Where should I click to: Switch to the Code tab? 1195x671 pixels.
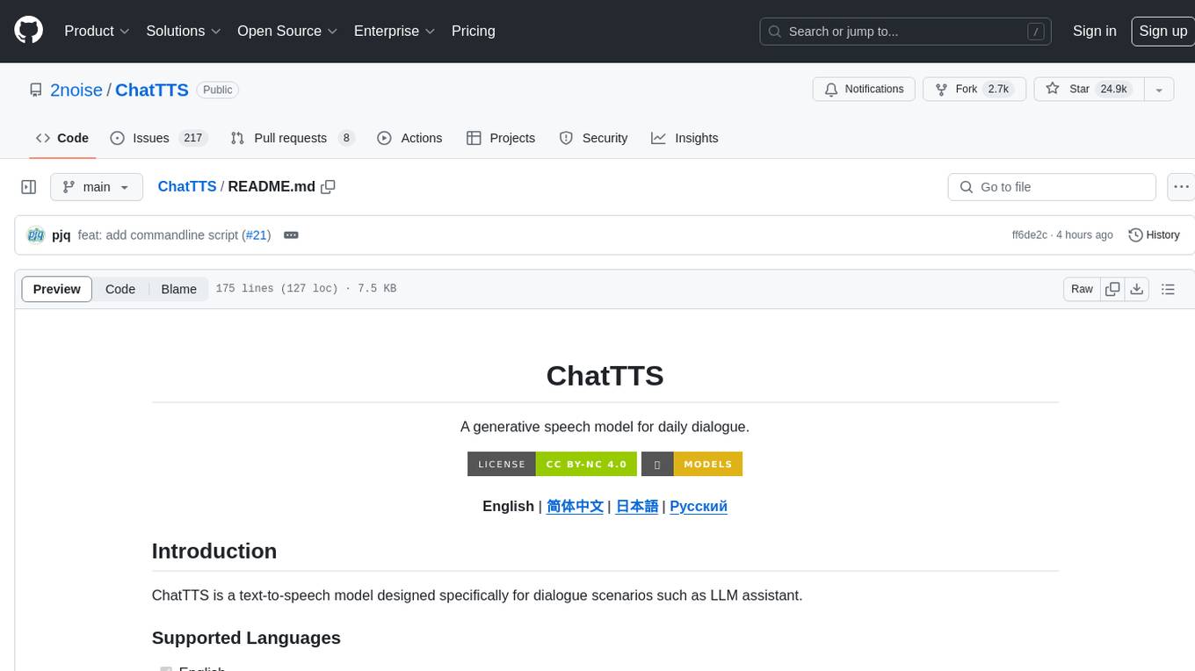(x=62, y=138)
